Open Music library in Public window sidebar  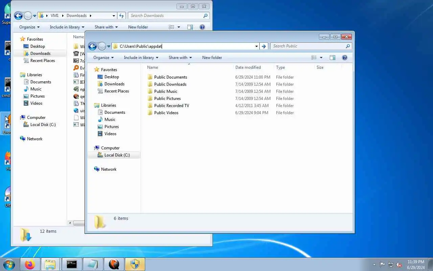[x=110, y=120]
